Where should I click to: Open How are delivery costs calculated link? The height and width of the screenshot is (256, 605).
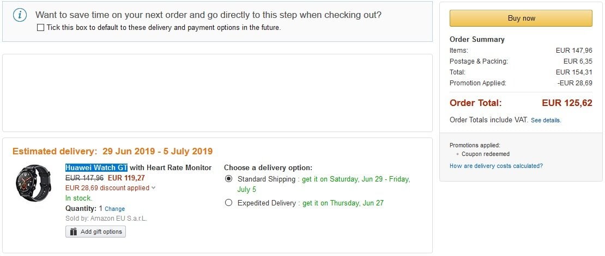496,166
